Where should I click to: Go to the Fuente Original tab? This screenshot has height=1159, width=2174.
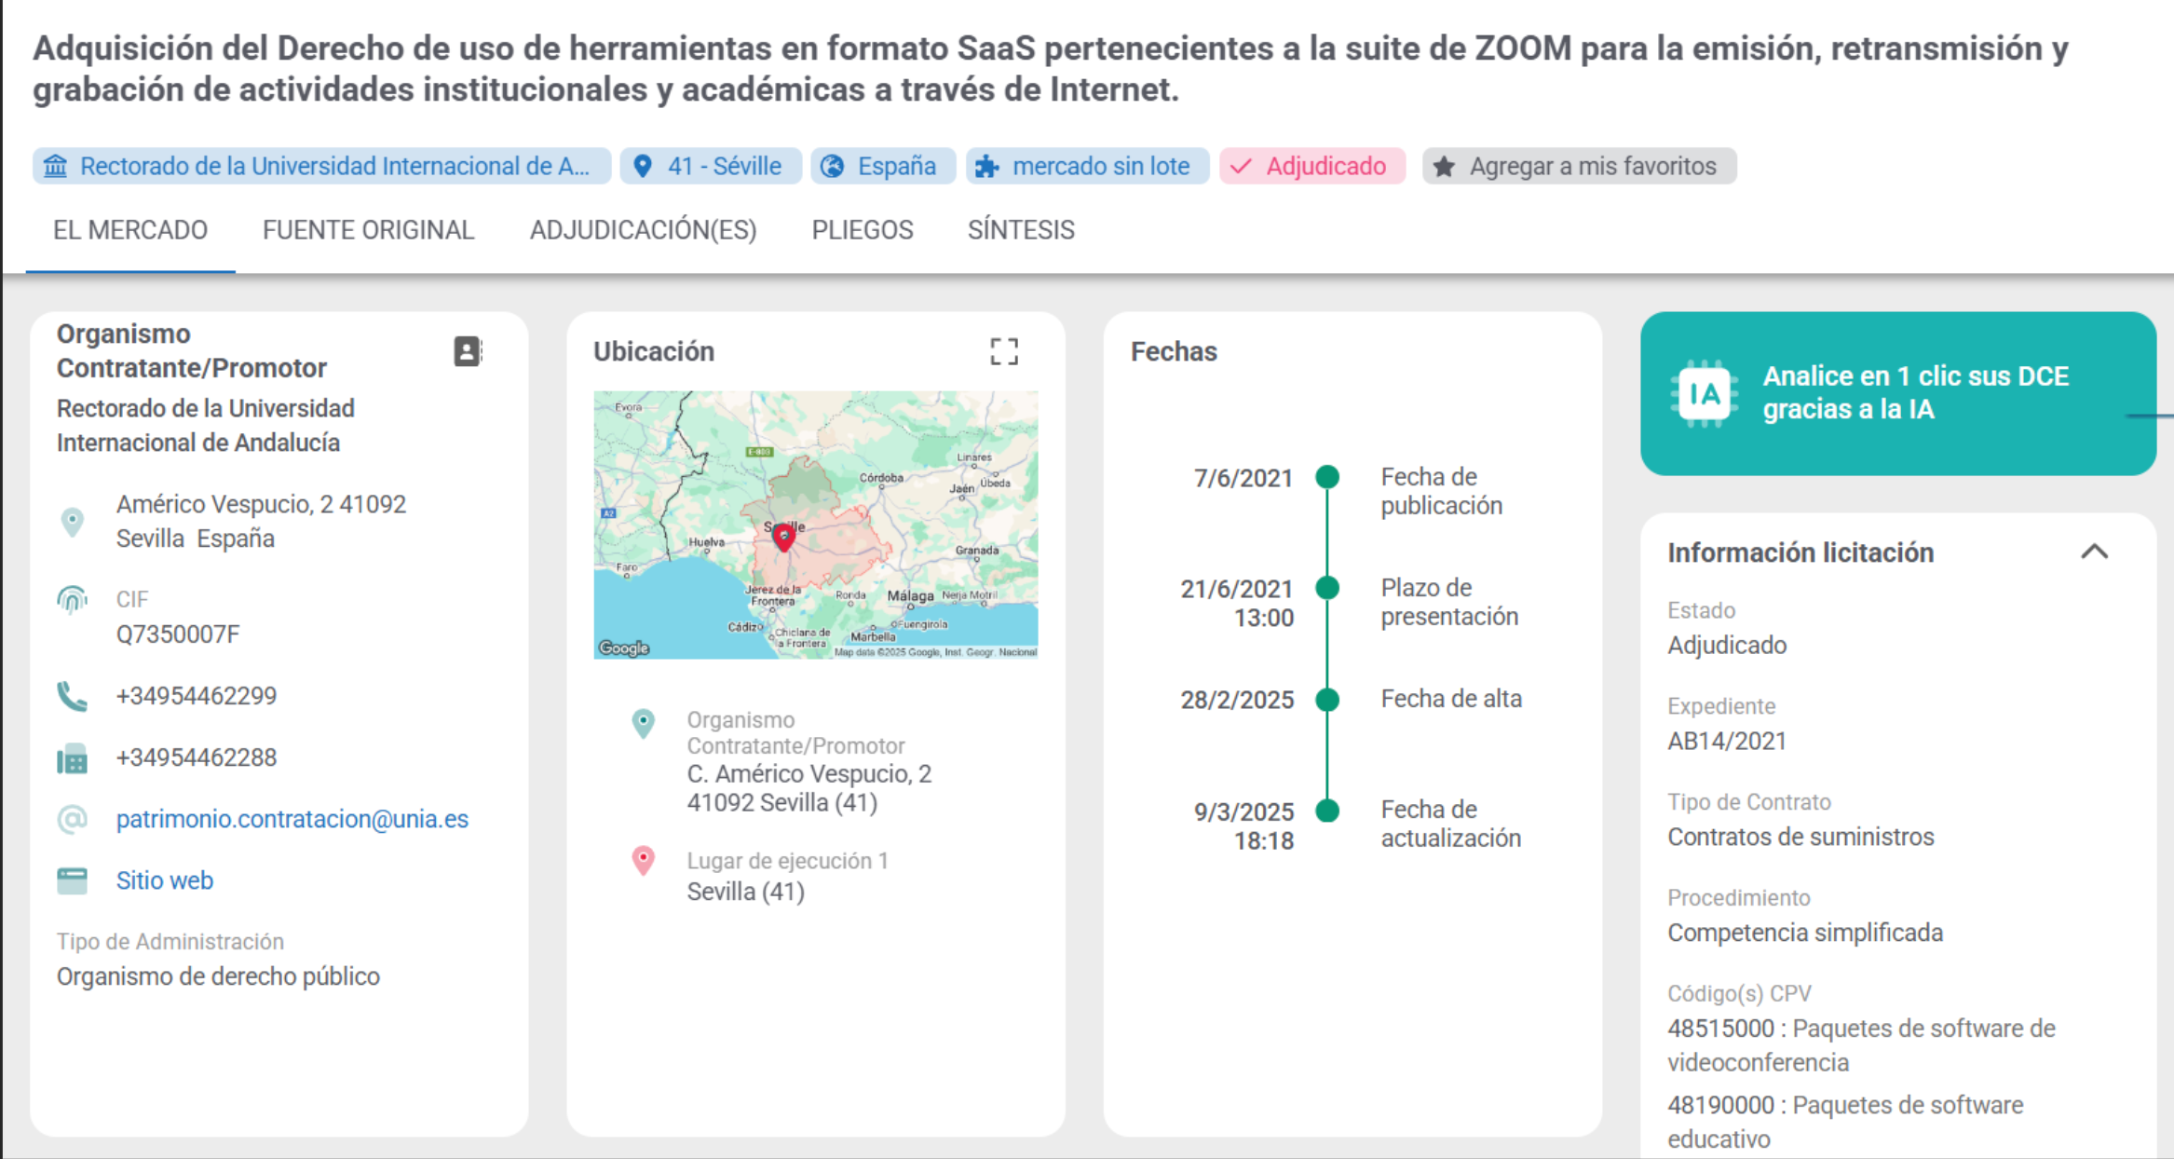pyautogui.click(x=368, y=230)
